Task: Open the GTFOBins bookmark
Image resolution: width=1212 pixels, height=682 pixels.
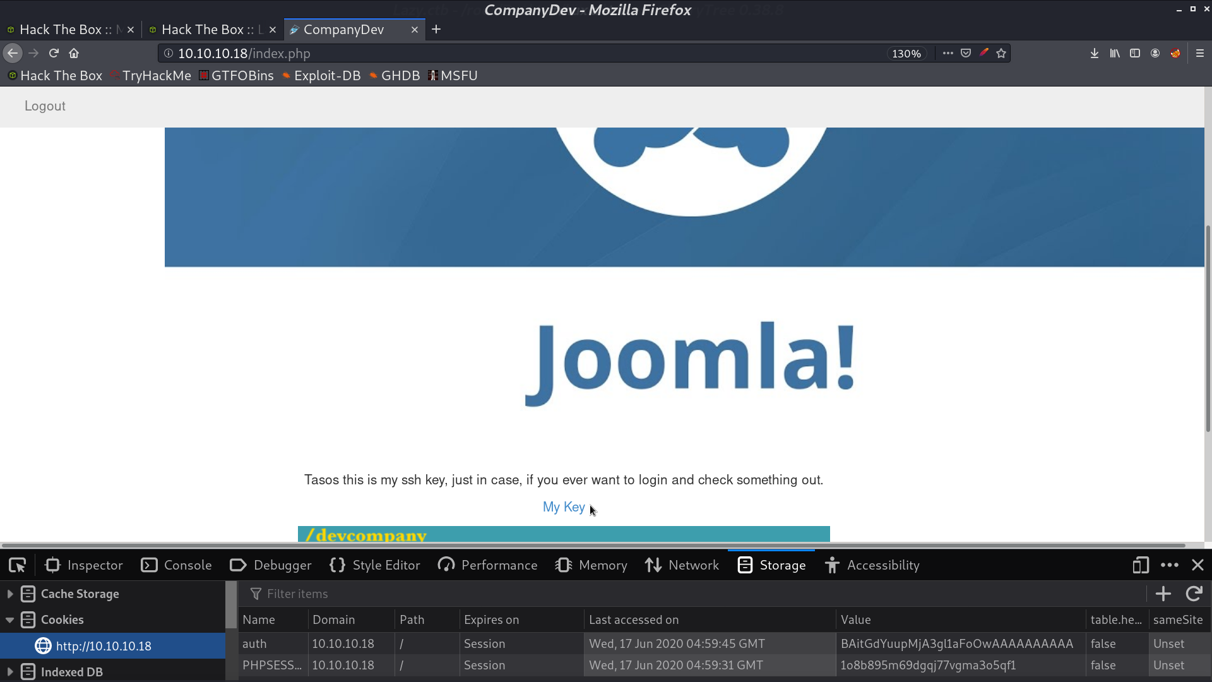Action: tap(237, 76)
